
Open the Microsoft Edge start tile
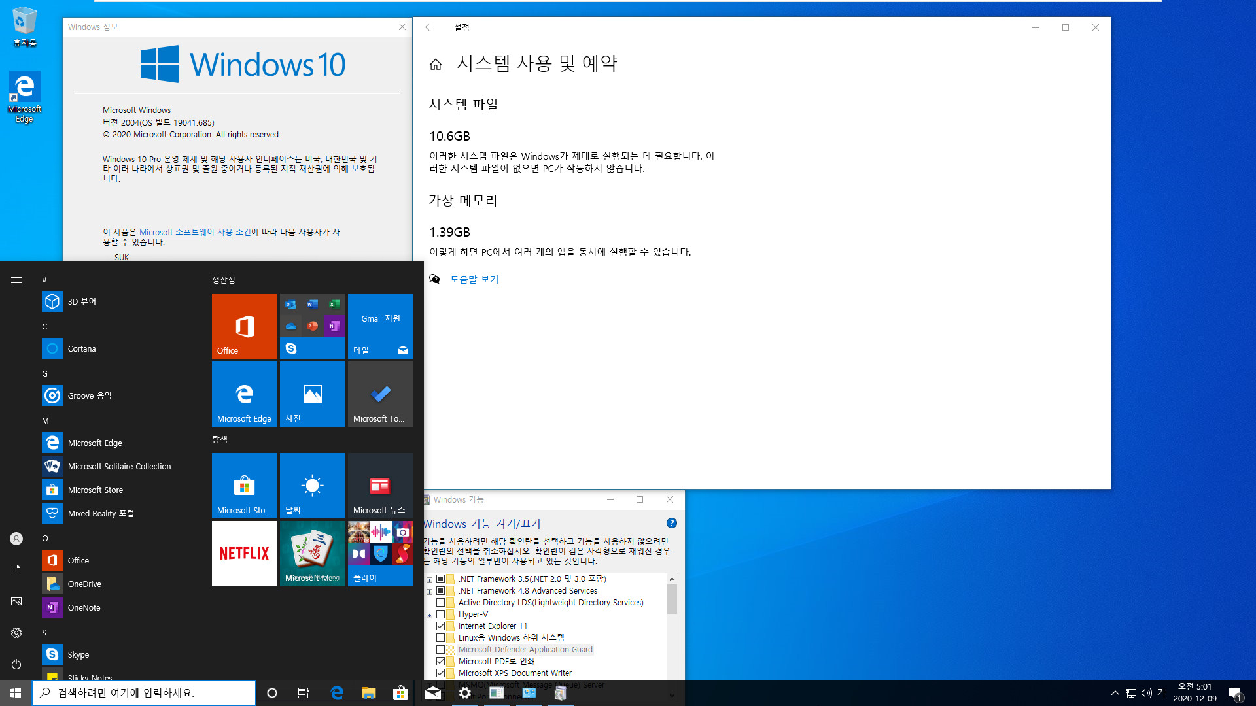[245, 394]
